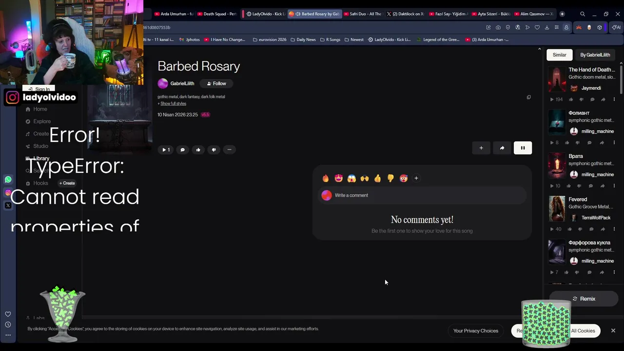Open GabrielLilith's profile

182,83
